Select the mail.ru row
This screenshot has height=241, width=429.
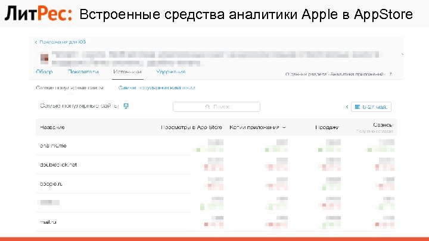216,222
